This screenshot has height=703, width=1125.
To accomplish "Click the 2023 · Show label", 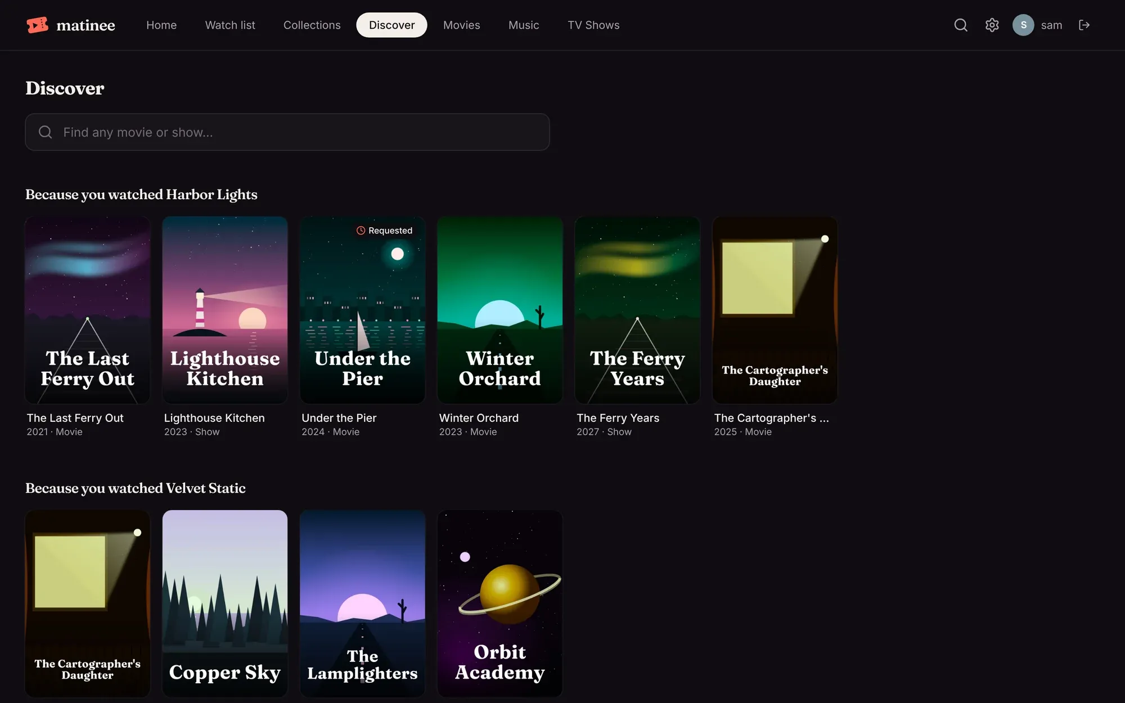I will pyautogui.click(x=192, y=432).
